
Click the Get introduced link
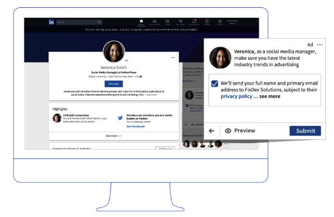tap(135, 126)
